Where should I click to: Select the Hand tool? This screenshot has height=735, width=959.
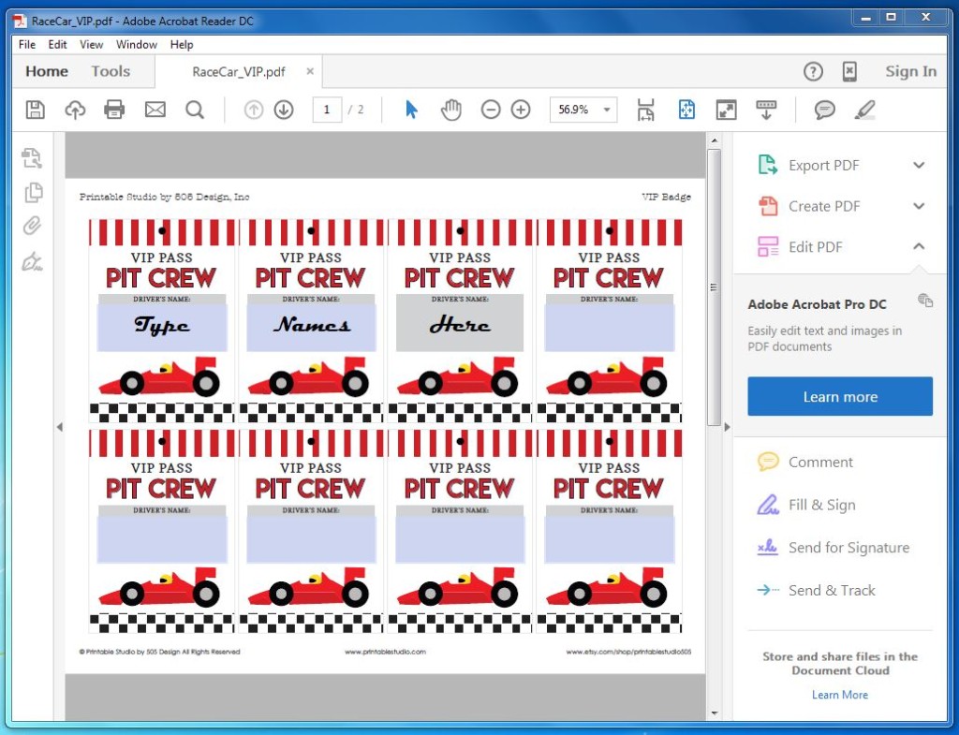pyautogui.click(x=450, y=110)
